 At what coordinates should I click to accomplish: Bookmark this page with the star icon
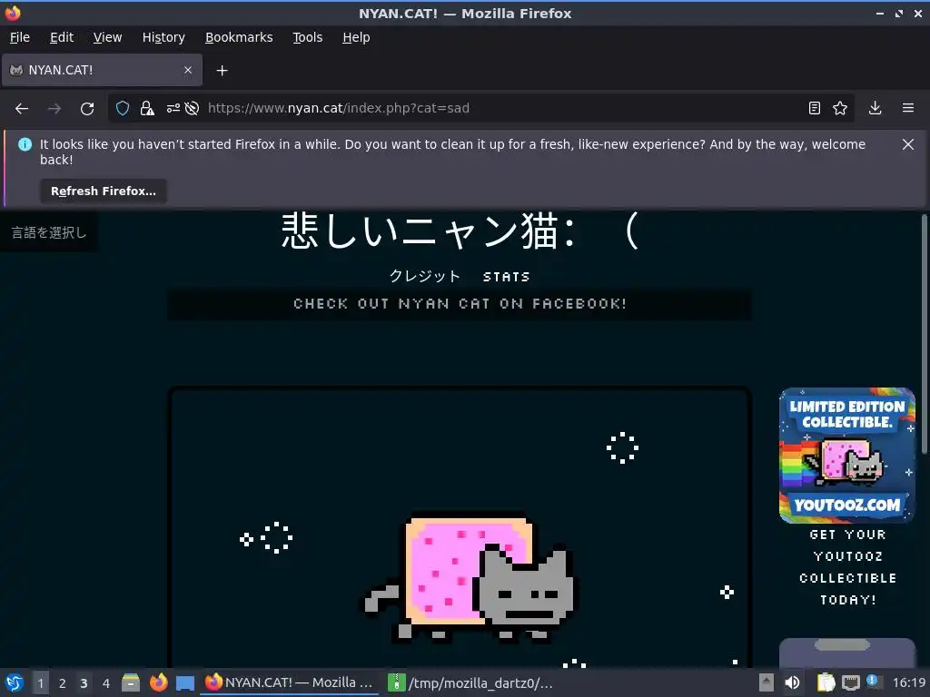point(840,108)
